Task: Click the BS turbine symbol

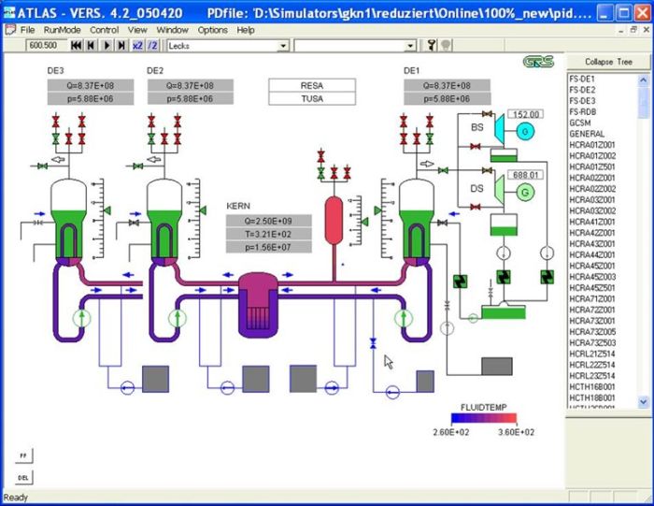Action: pyautogui.click(x=499, y=129)
